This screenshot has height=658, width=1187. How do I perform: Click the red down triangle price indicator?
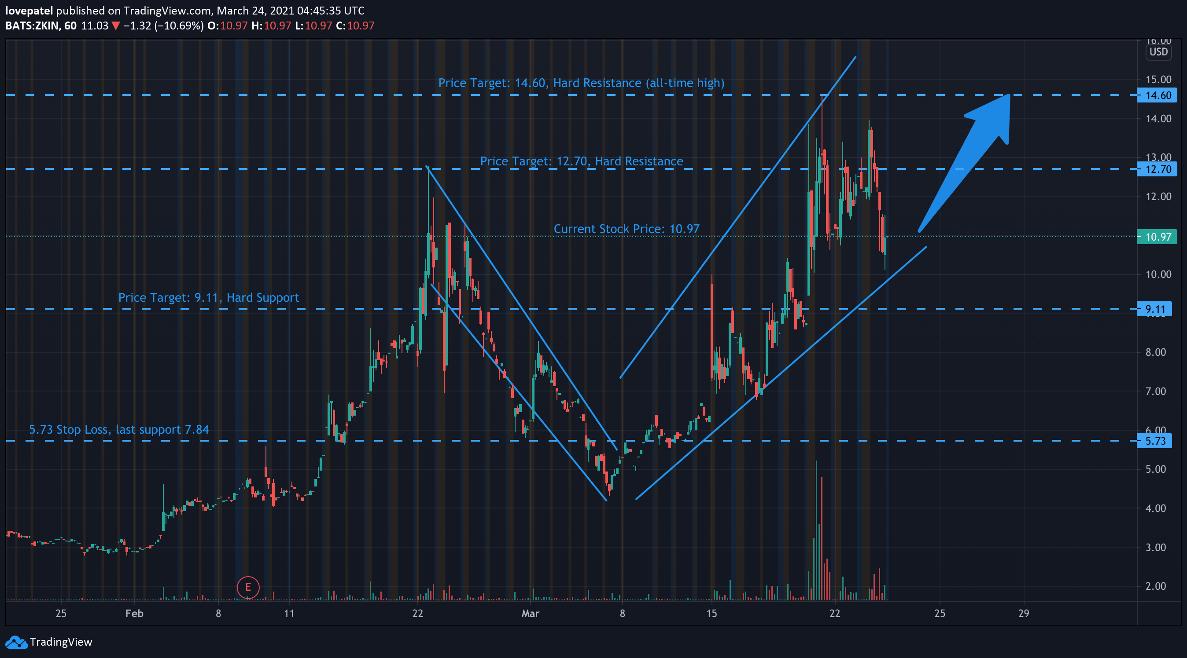[x=116, y=26]
